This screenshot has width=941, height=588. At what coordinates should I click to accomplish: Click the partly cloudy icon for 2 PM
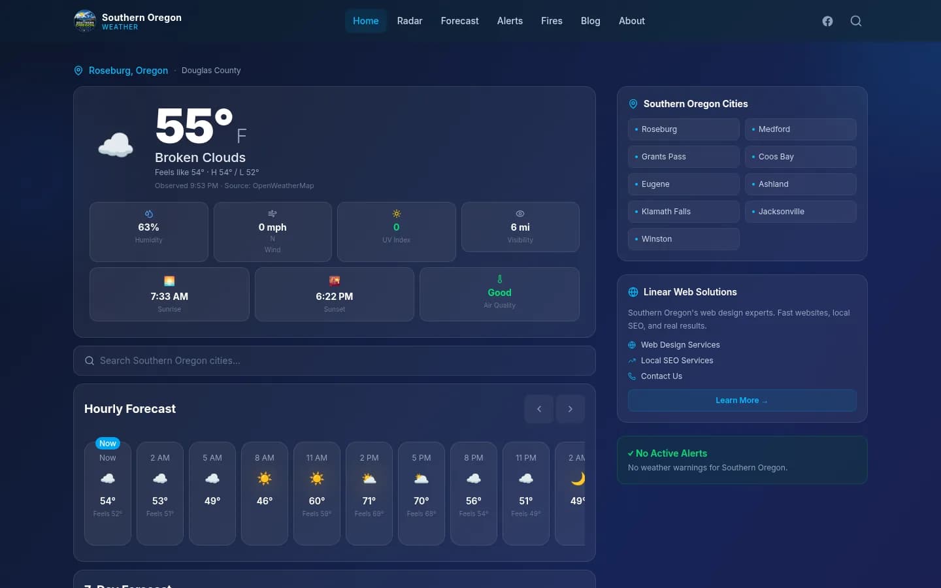pyautogui.click(x=369, y=479)
